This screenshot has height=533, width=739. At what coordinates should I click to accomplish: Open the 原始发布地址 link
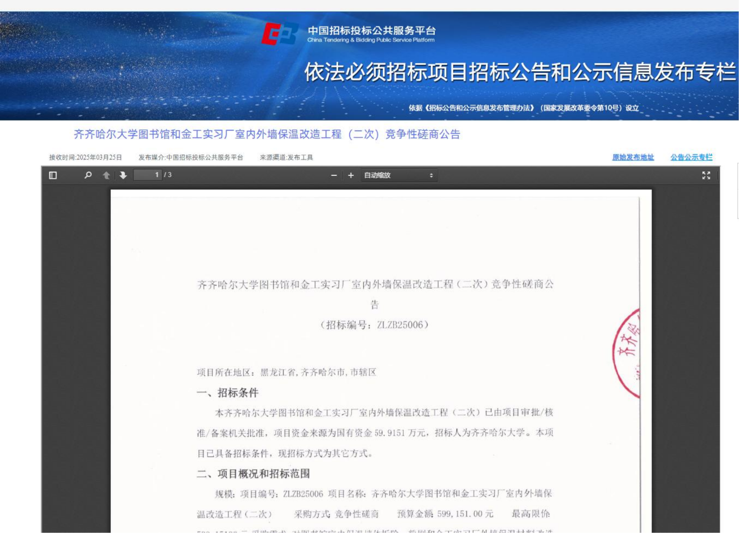(x=633, y=157)
